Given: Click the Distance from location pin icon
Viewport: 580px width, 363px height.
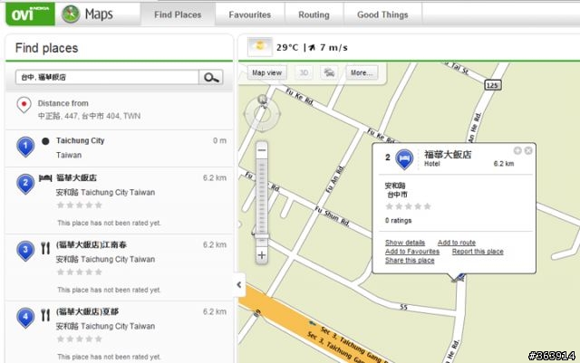Looking at the screenshot, I should click(24, 105).
